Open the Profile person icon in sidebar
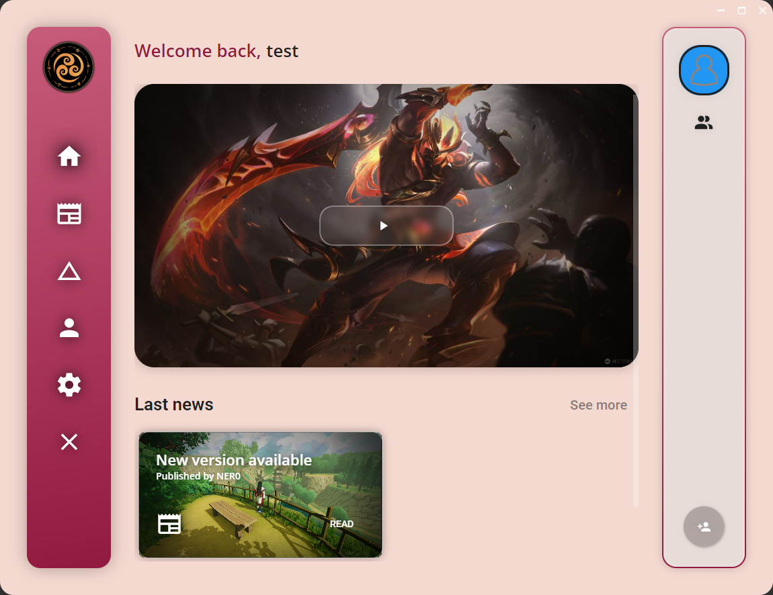The height and width of the screenshot is (595, 773). pyautogui.click(x=69, y=328)
